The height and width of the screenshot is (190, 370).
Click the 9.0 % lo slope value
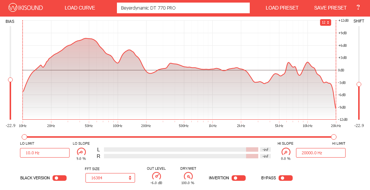(x=81, y=159)
